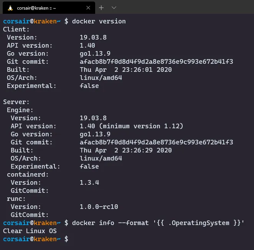
Task: Click the Server Experimental value 'false'
Action: pos(89,166)
